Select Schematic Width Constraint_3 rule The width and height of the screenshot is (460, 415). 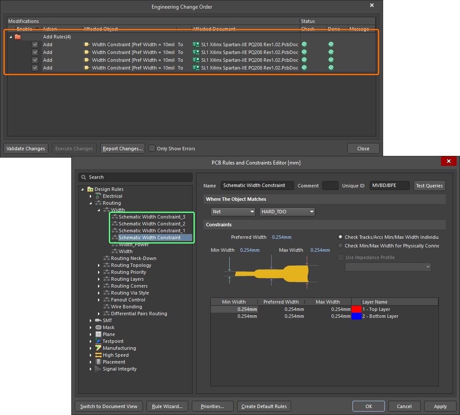click(152, 217)
